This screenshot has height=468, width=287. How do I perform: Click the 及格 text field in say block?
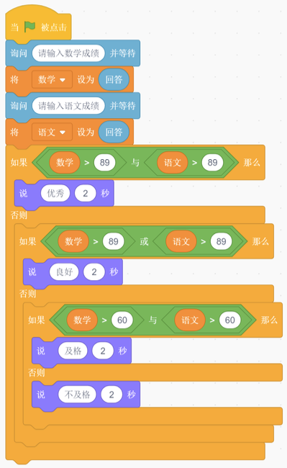pos(73,351)
